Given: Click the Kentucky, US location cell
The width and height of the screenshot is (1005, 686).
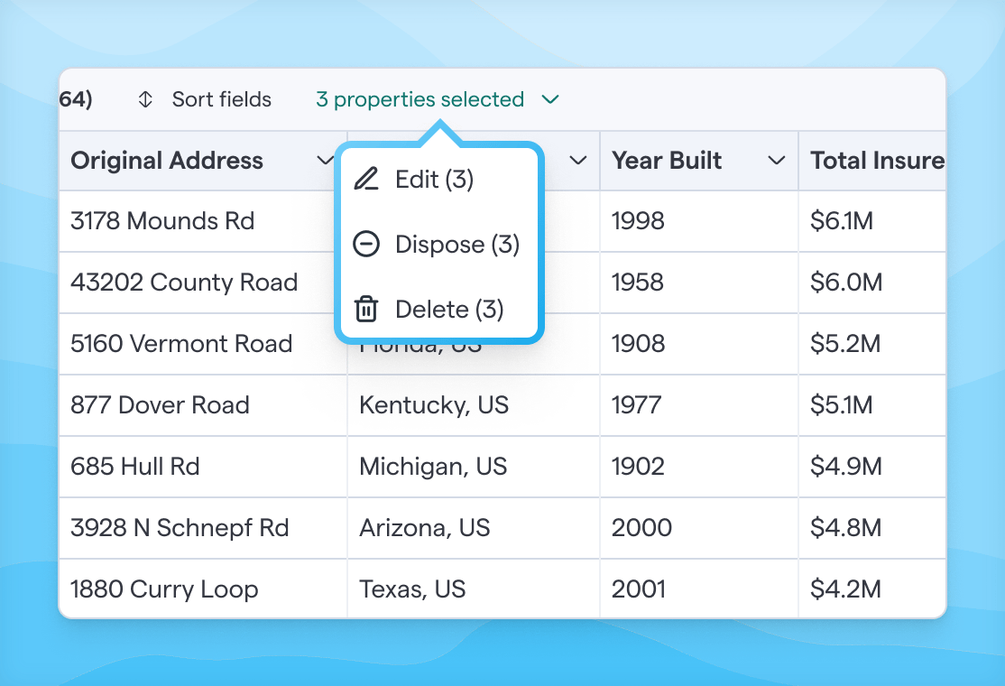Looking at the screenshot, I should (x=434, y=405).
